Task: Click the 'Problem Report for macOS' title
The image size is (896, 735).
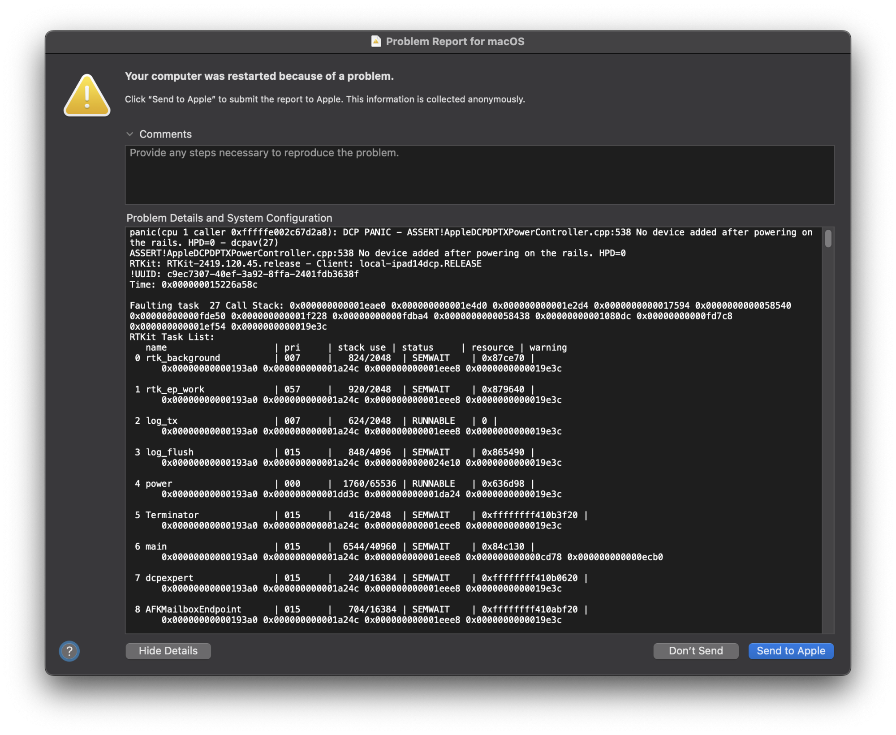Action: tap(455, 42)
